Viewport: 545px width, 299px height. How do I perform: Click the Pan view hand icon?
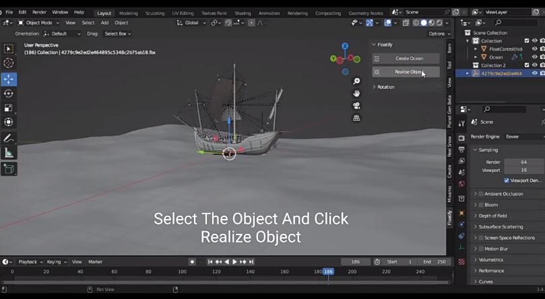tap(356, 93)
